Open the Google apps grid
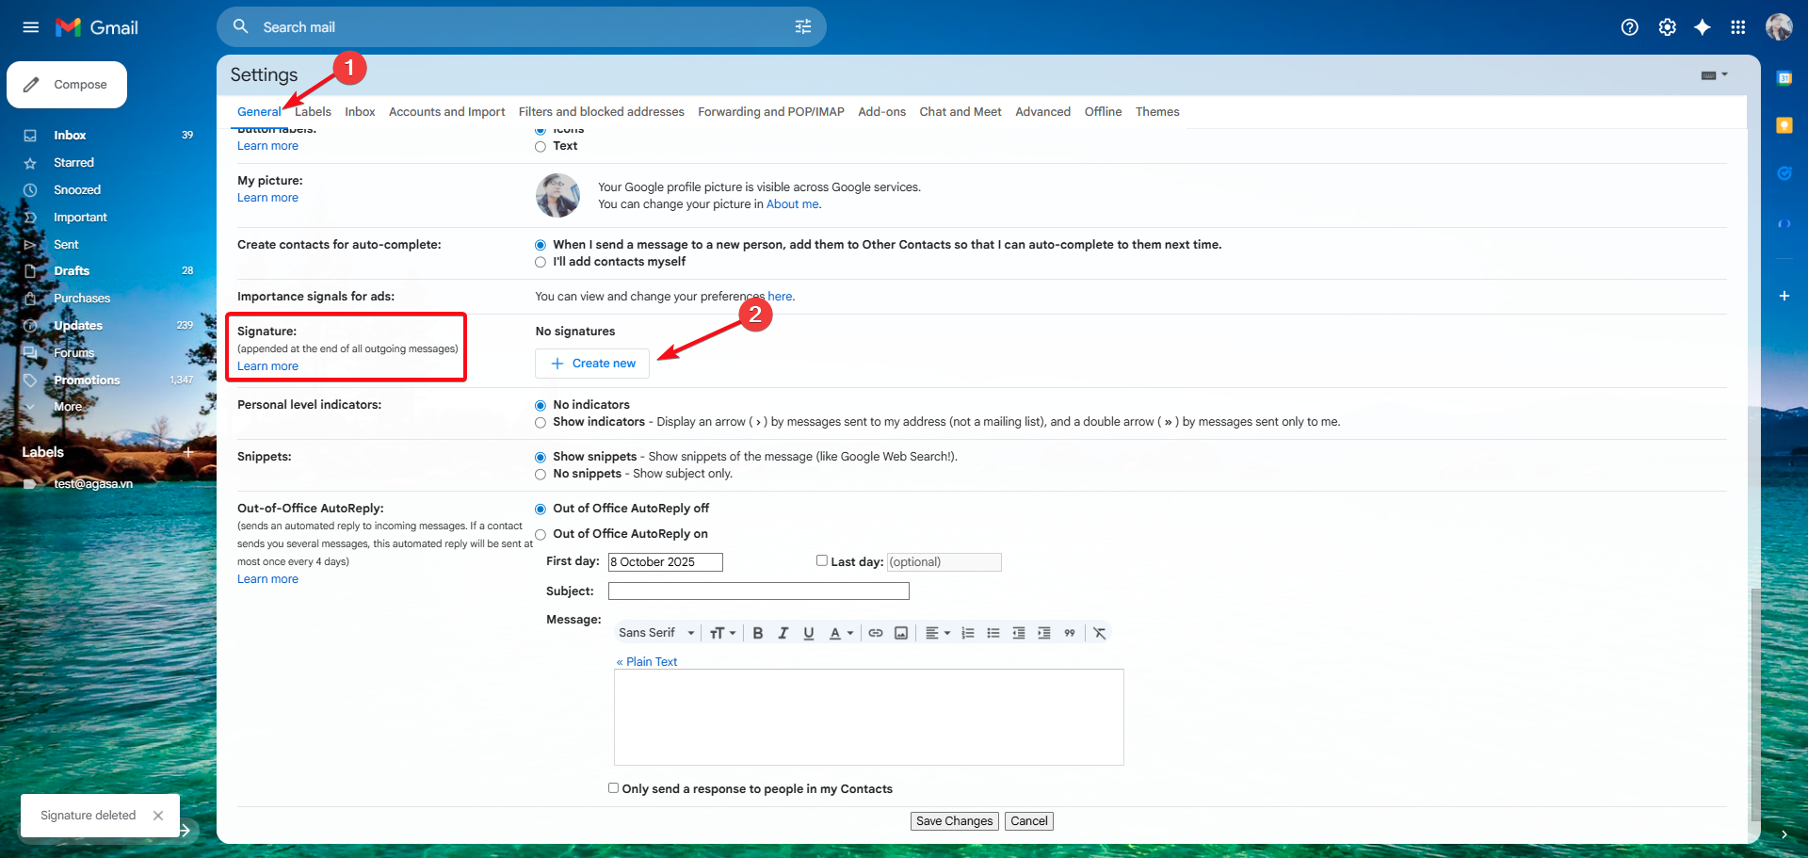This screenshot has width=1808, height=858. (x=1737, y=27)
